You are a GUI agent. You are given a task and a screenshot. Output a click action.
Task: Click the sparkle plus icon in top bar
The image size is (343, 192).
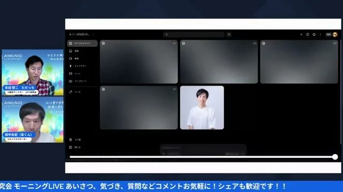click(x=301, y=34)
